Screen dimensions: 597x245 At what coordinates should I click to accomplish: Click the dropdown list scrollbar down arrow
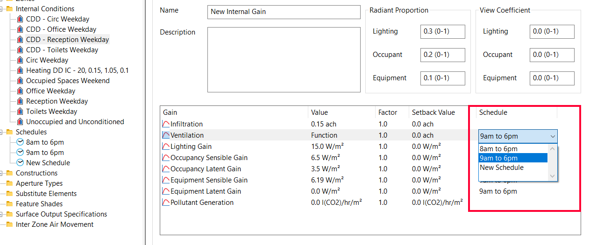click(553, 176)
